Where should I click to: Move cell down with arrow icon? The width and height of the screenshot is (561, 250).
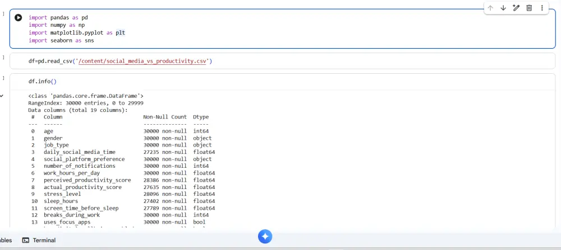[503, 8]
